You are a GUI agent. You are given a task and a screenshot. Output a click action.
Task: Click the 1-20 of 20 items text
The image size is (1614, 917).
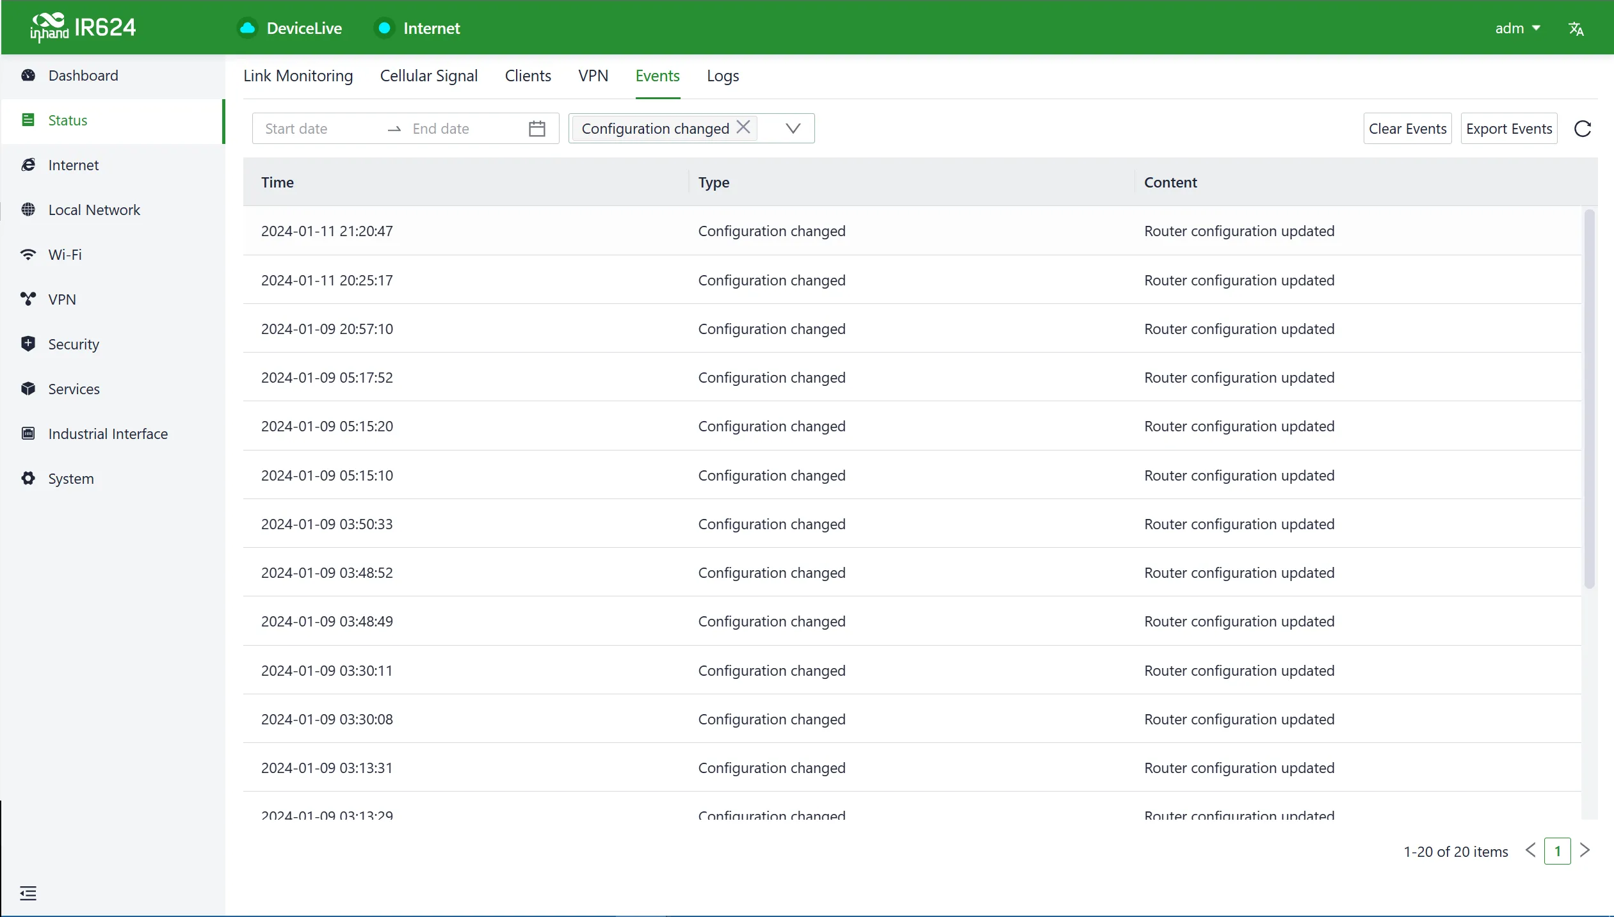[1456, 852]
